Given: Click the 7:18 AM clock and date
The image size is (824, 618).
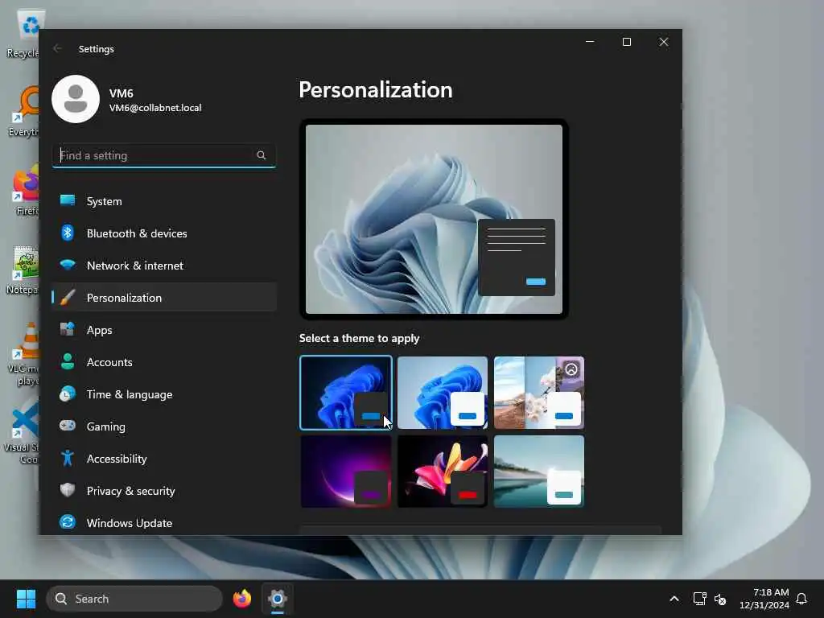Looking at the screenshot, I should [x=764, y=599].
